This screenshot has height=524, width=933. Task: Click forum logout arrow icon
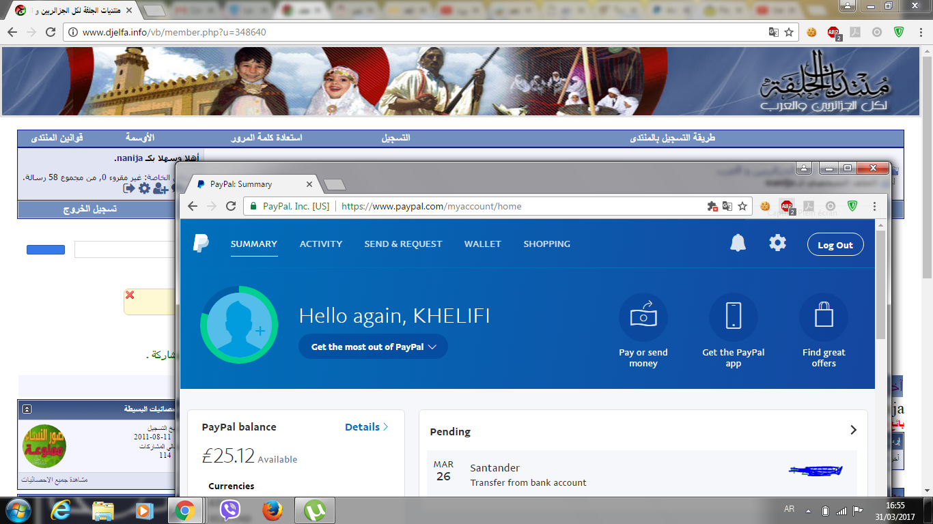pyautogui.click(x=129, y=188)
